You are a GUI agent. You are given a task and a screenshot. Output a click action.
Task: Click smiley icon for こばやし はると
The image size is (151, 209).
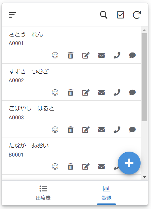[x=55, y=129]
